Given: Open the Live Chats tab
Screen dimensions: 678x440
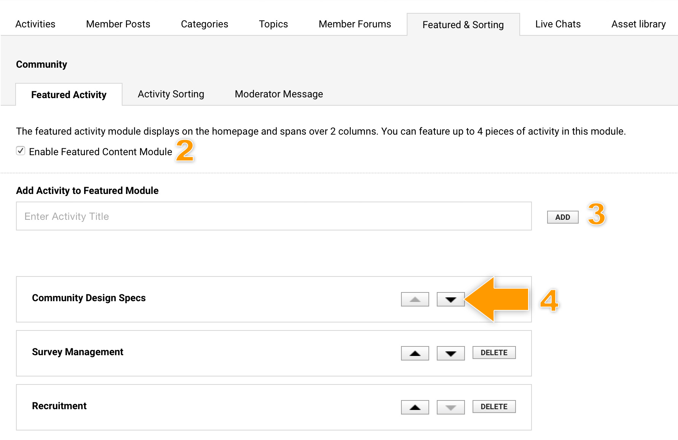Looking at the screenshot, I should (558, 24).
